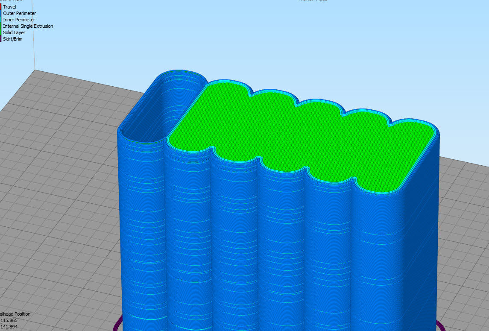489x331 pixels.
Task: Click the Solid Layer legend label
Action: pyautogui.click(x=14, y=32)
